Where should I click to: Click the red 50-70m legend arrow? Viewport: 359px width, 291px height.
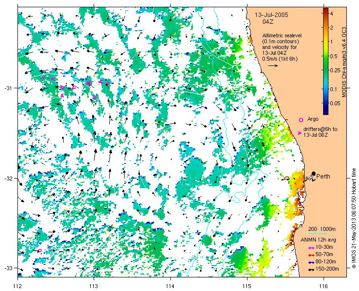(310, 255)
